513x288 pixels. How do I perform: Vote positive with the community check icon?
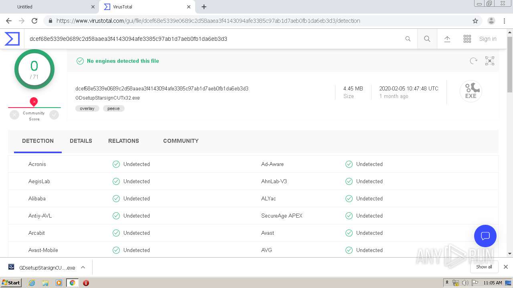point(54,115)
